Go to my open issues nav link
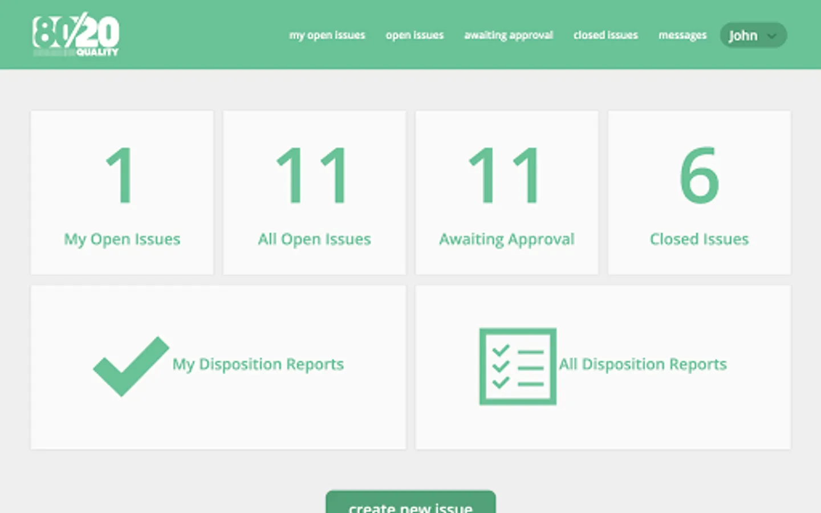 (x=327, y=35)
